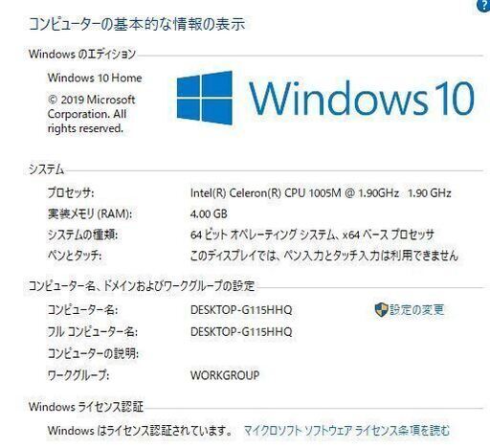Click the Intel Celeron 1005M processor value
The height and width of the screenshot is (448, 490).
tap(321, 193)
